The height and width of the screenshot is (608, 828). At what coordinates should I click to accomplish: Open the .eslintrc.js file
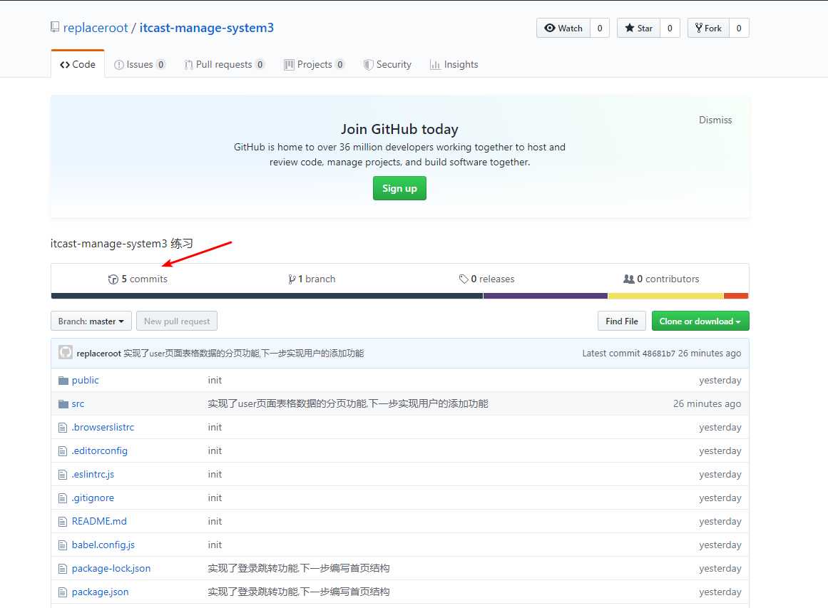[93, 474]
